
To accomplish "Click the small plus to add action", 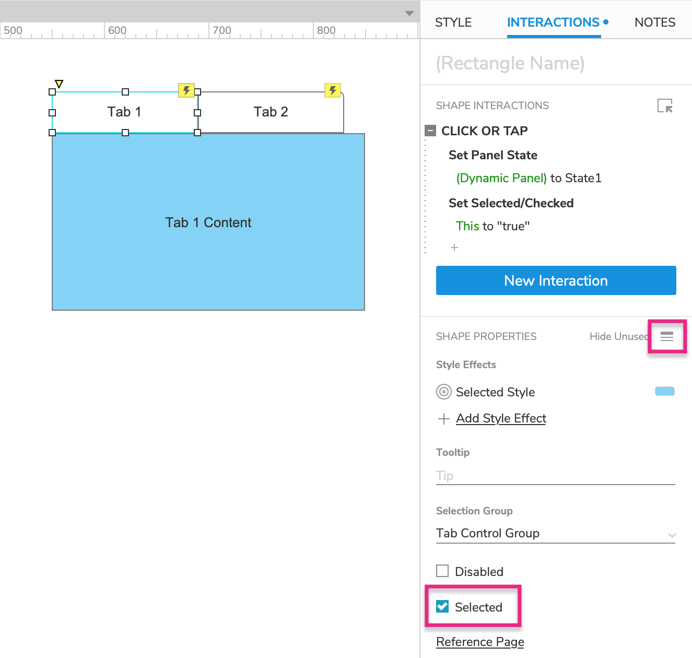I will click(454, 248).
